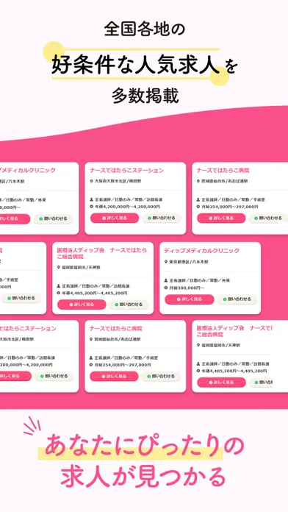
Task: Click 詳しく見る on middle-row 医療法人ディップ会 card
Action: tap(82, 305)
